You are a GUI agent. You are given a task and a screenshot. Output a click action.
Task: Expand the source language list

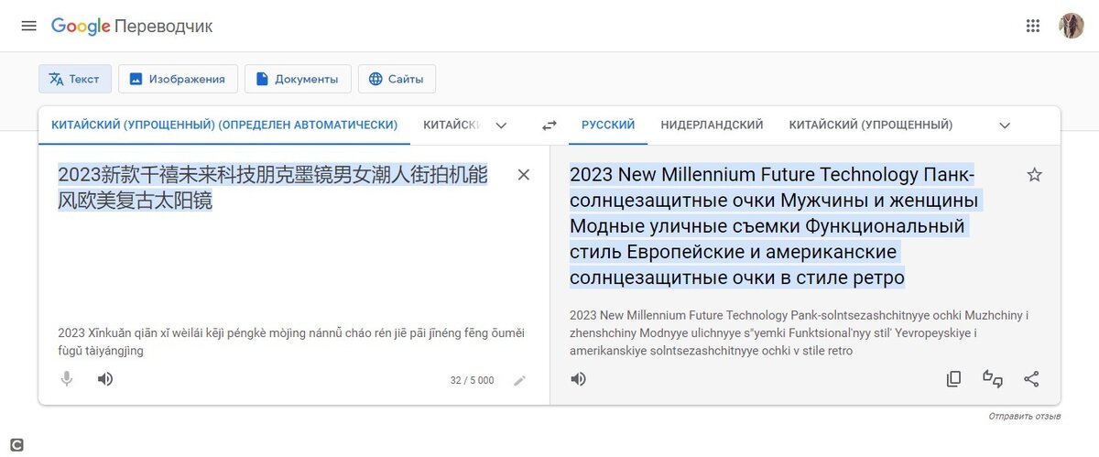click(501, 125)
